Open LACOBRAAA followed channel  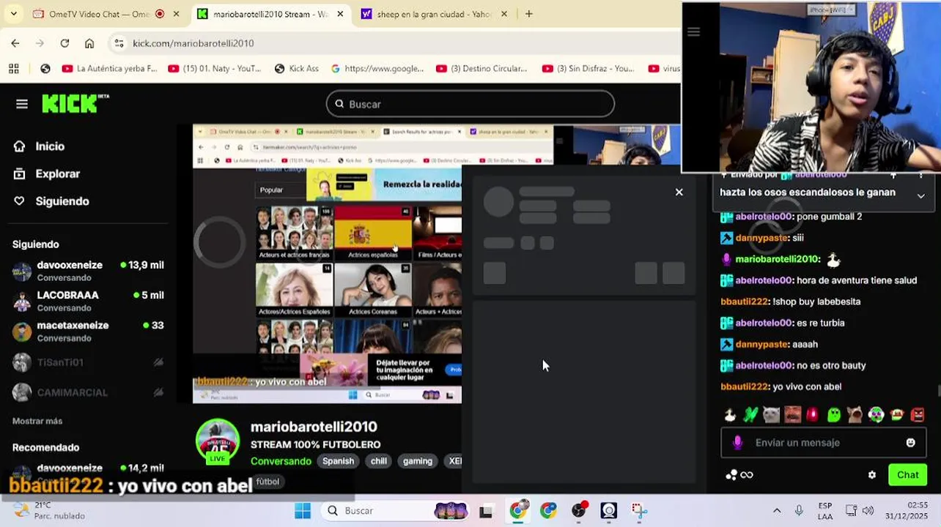click(x=88, y=301)
